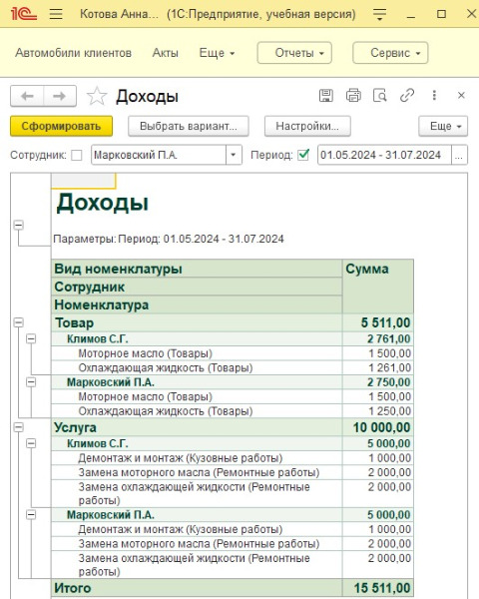Click the Сформировать button
The width and height of the screenshot is (479, 599).
click(61, 126)
